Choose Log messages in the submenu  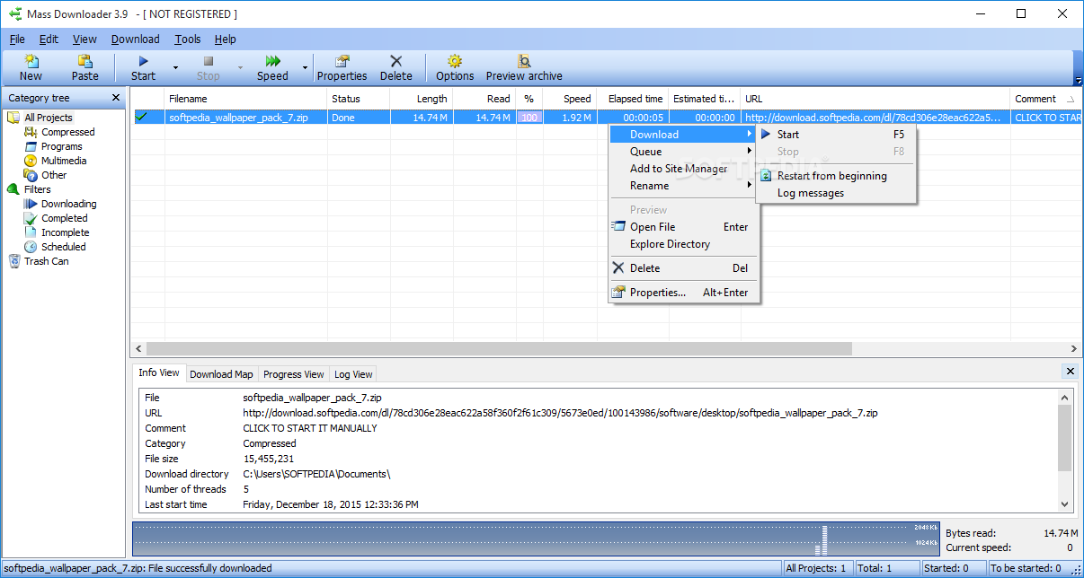[836, 193]
